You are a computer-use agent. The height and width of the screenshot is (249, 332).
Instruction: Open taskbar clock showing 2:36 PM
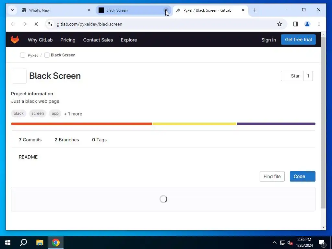(304, 243)
